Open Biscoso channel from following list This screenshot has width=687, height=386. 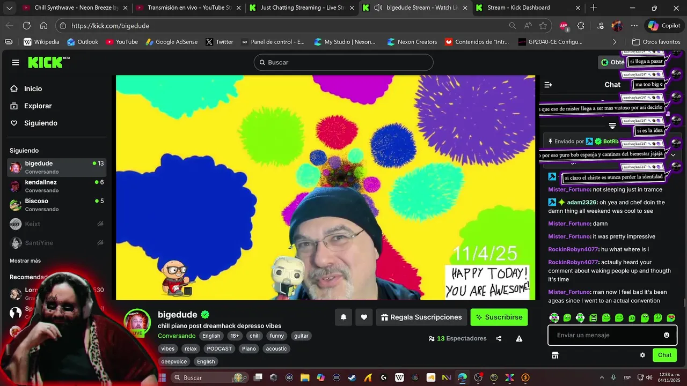point(56,205)
